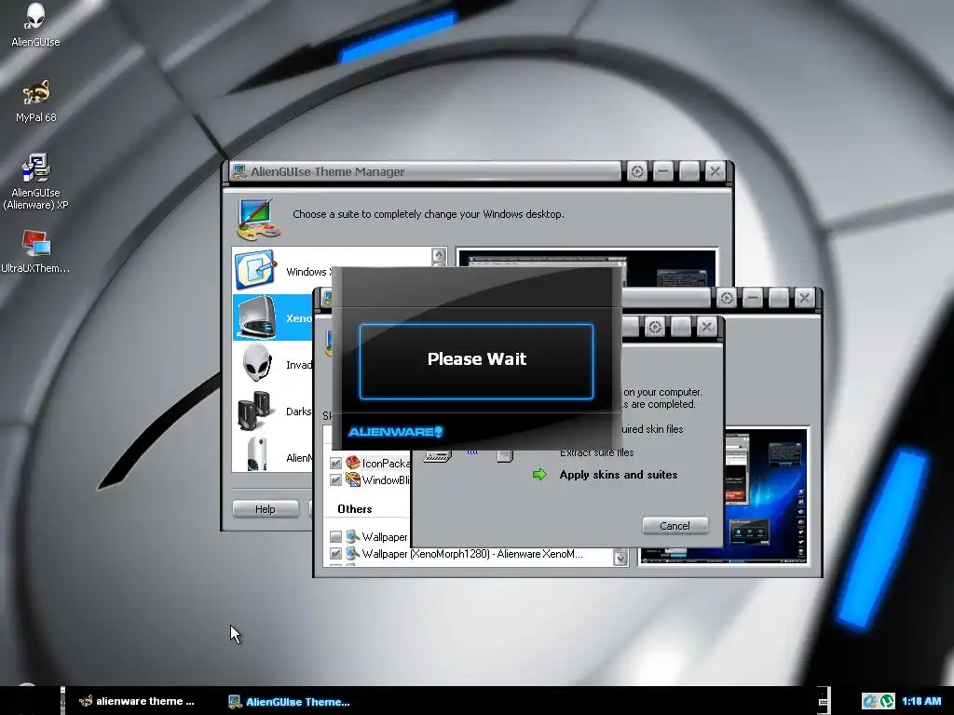This screenshot has height=715, width=954.
Task: Click the green arrow next to Apply skins
Action: (x=539, y=474)
